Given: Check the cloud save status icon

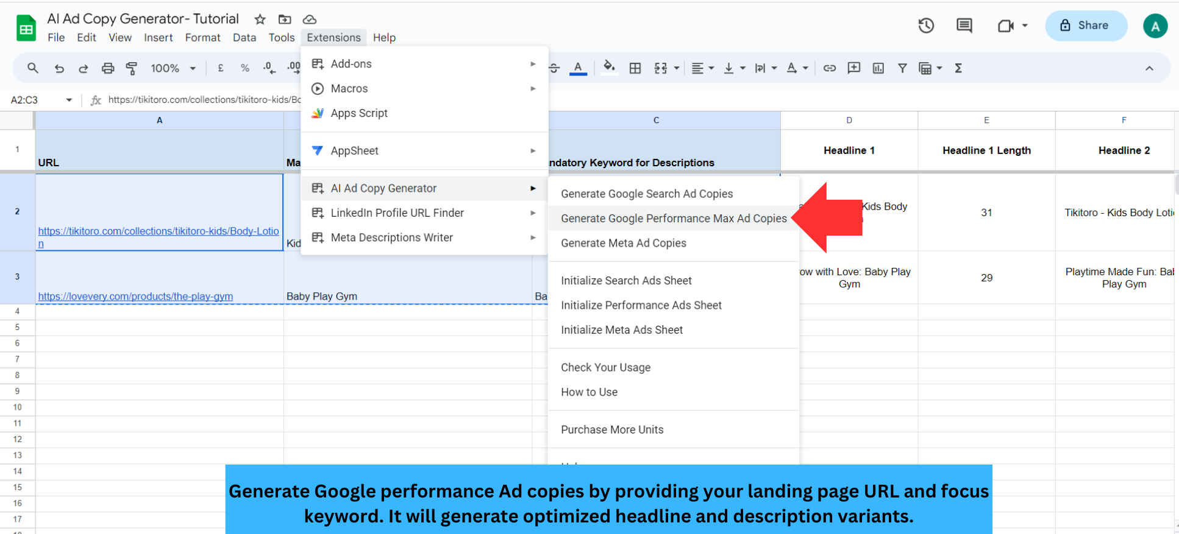Looking at the screenshot, I should click(x=310, y=19).
